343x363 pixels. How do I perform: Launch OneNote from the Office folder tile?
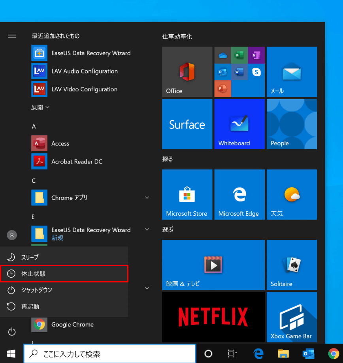256,55
